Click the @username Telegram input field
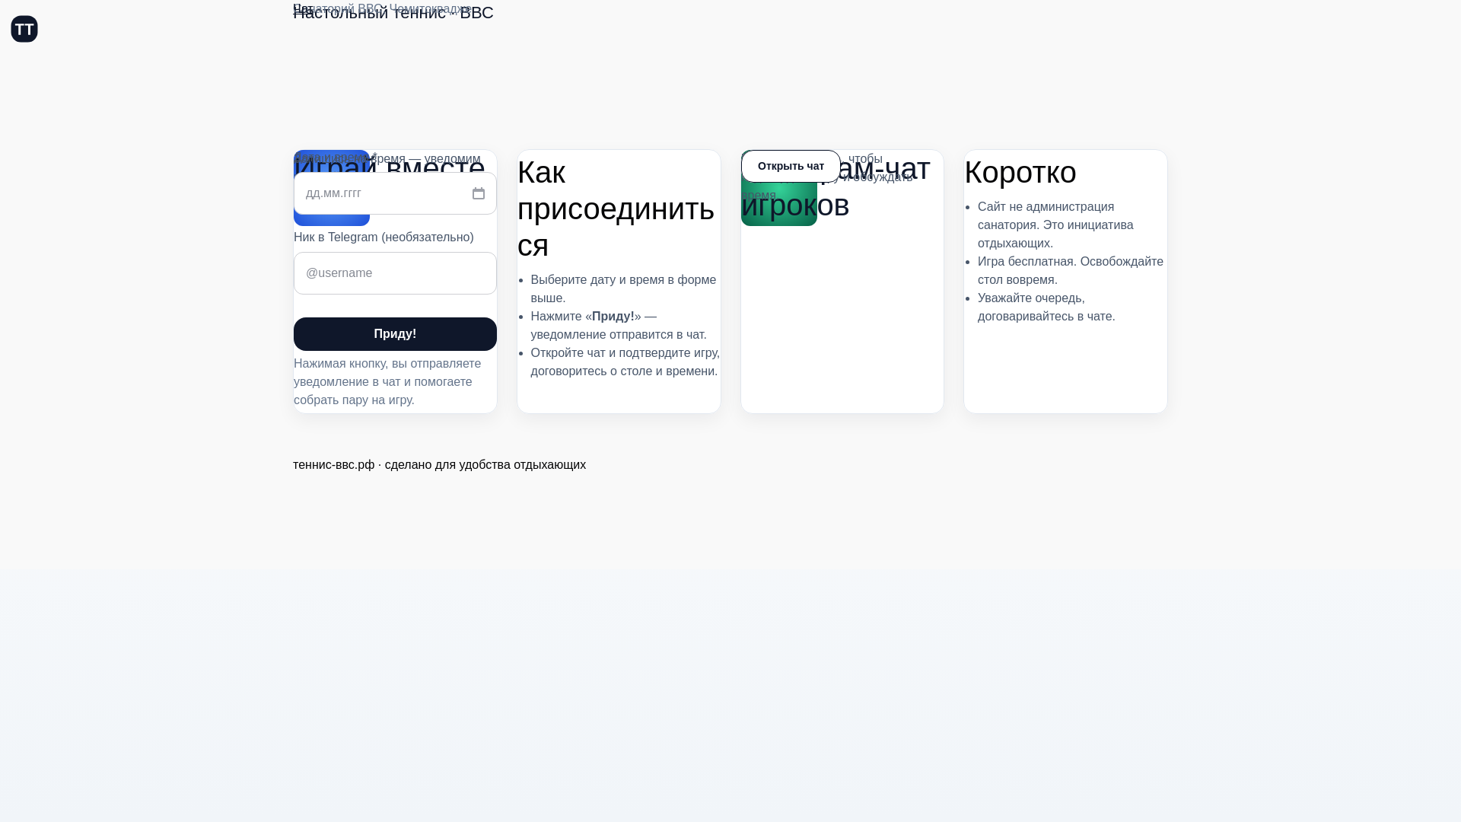The height and width of the screenshot is (822, 1461). click(x=395, y=273)
